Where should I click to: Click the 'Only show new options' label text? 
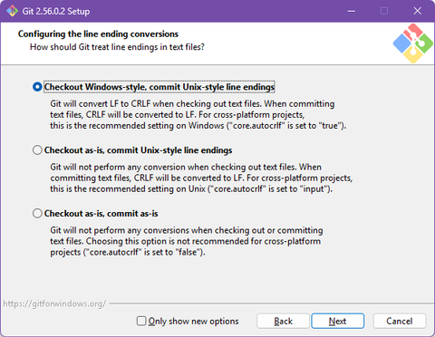tap(193, 321)
